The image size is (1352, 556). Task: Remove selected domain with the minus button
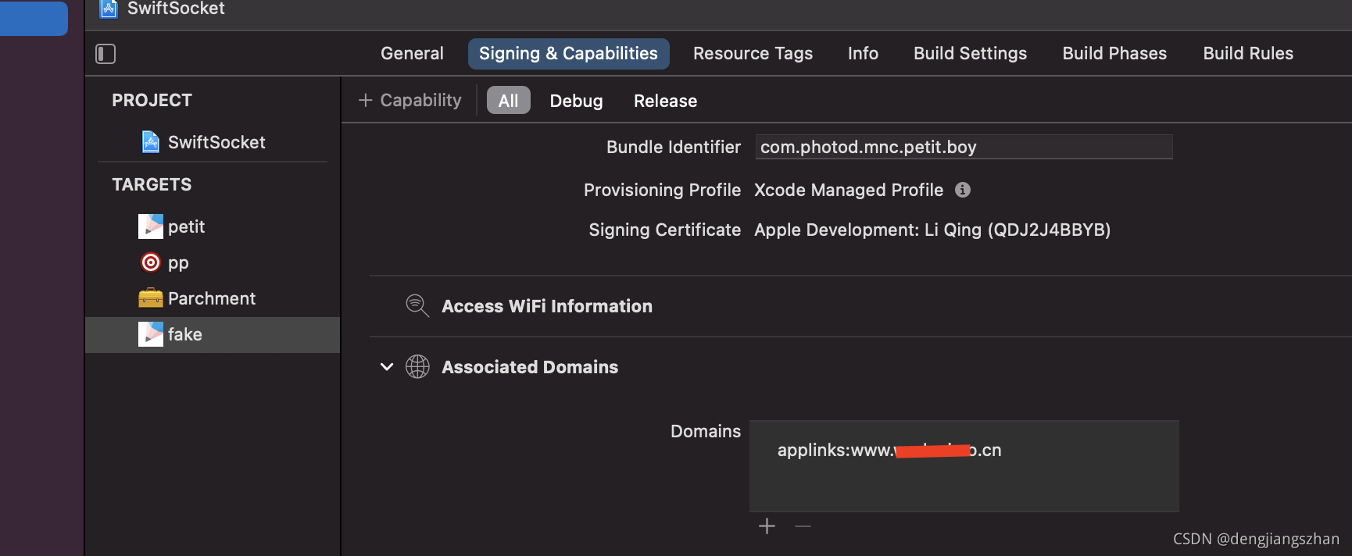click(803, 526)
